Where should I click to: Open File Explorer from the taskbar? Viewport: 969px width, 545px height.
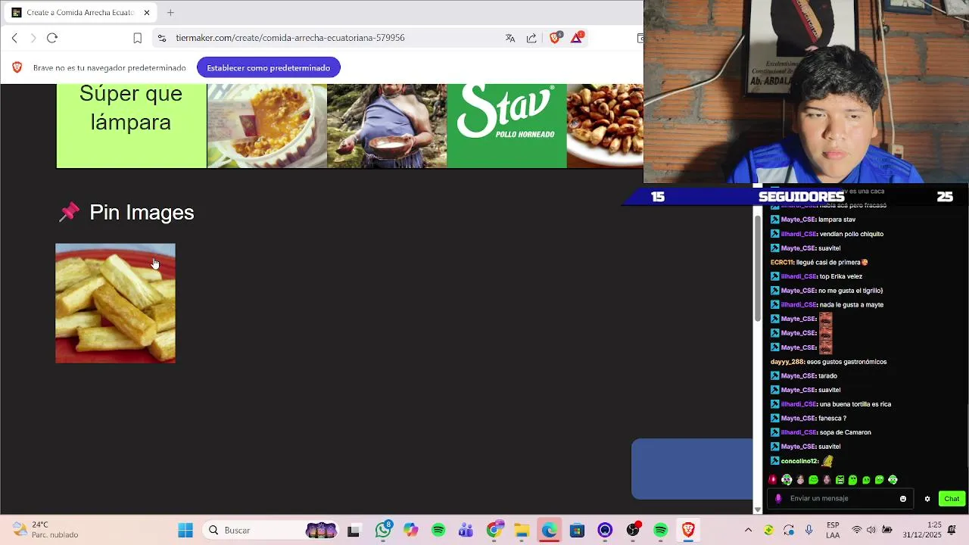522,530
